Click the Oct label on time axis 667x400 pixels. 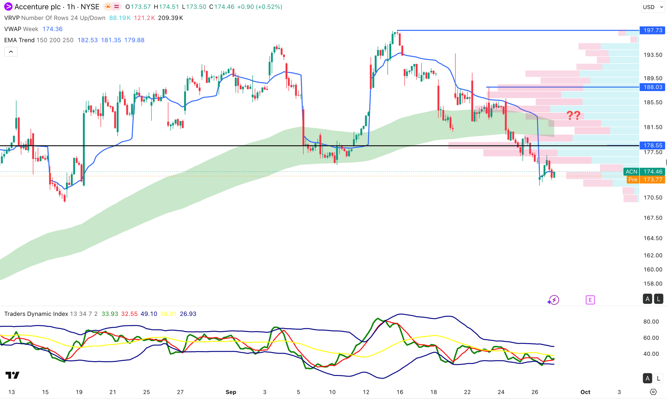(585, 392)
